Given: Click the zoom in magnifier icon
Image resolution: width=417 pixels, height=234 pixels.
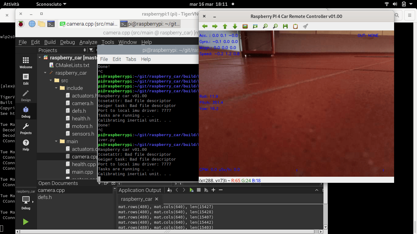Looking at the screenshot, I should tap(265, 27).
